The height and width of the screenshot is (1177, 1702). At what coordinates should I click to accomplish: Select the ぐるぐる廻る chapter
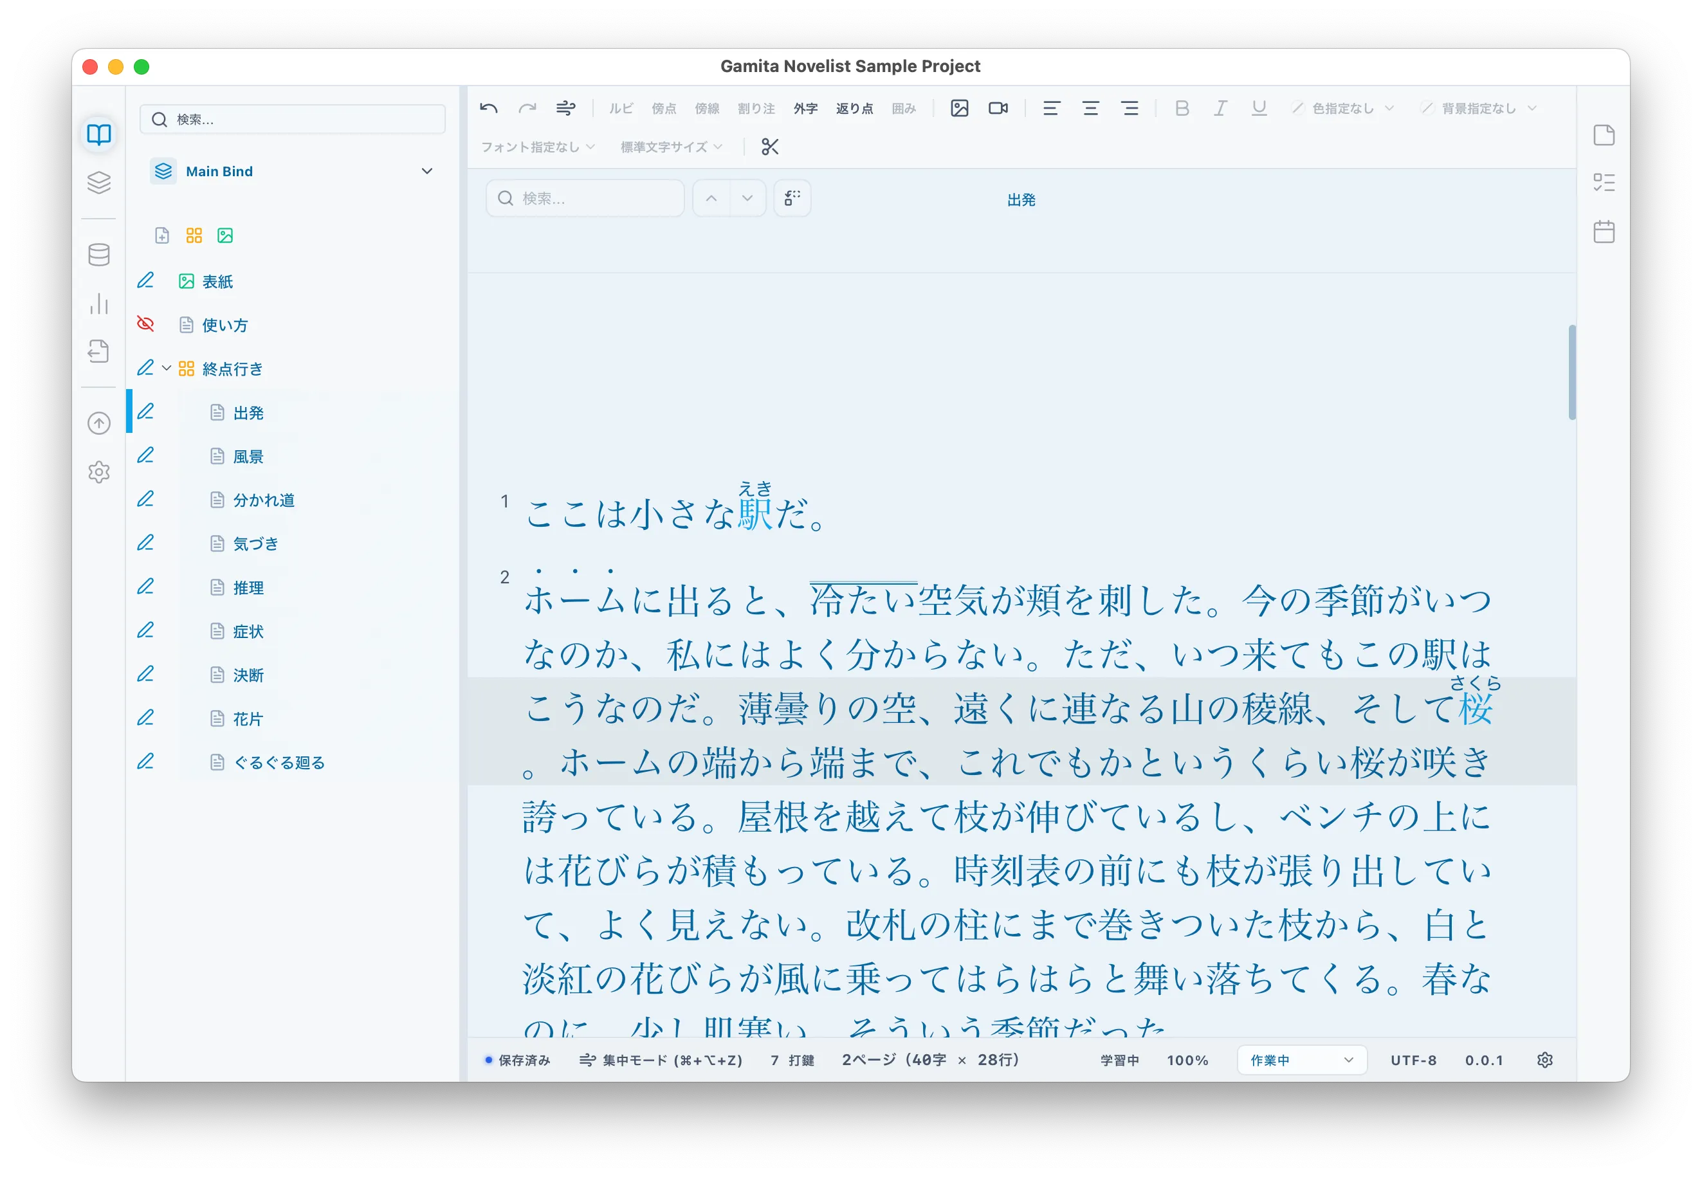point(279,763)
